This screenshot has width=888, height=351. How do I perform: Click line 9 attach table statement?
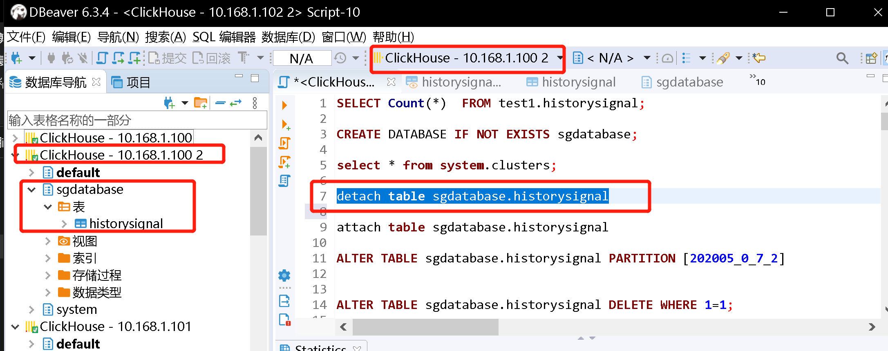(472, 227)
